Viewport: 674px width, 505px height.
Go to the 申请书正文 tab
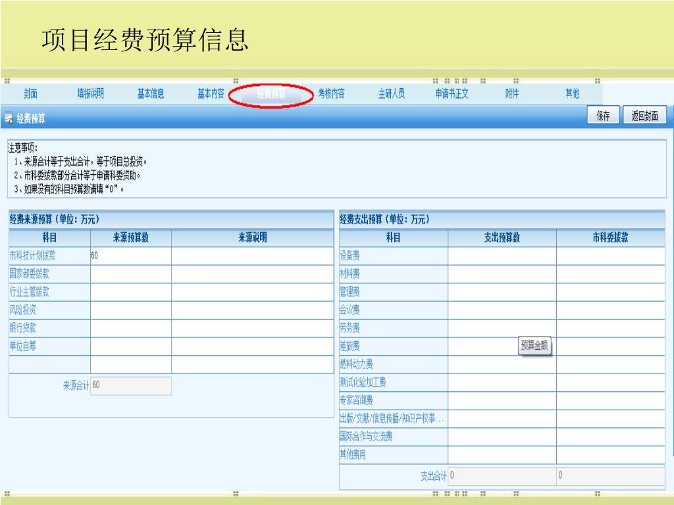452,93
